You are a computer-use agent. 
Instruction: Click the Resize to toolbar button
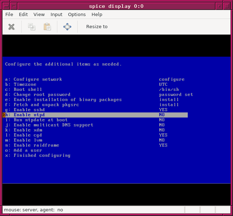97,27
